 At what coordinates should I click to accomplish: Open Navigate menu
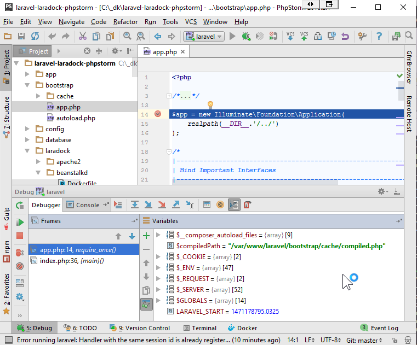pos(72,22)
